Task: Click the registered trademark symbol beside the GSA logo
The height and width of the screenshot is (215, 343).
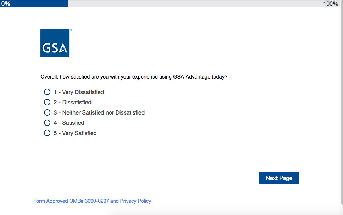Action: tap(71, 30)
